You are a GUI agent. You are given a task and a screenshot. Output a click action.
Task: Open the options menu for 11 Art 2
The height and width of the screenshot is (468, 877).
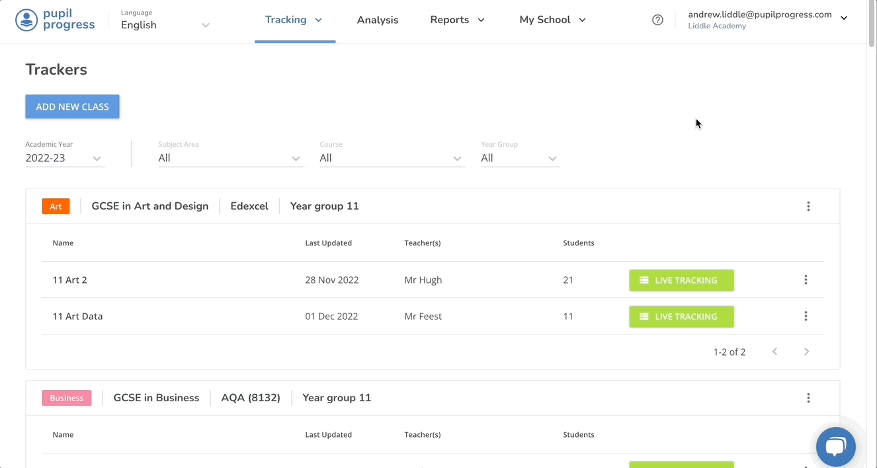(x=806, y=280)
